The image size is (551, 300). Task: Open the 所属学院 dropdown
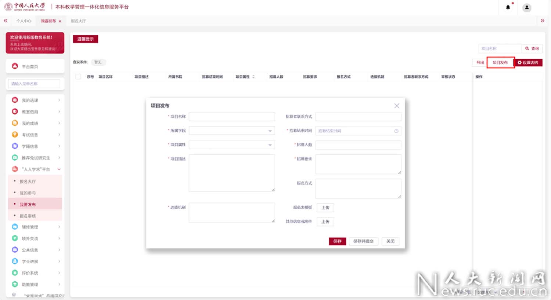click(232, 131)
